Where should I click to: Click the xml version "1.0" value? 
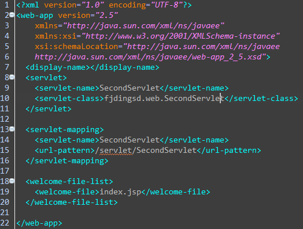[x=93, y=5]
